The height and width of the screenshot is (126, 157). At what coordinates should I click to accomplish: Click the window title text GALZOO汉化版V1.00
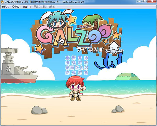(x=16, y=2)
